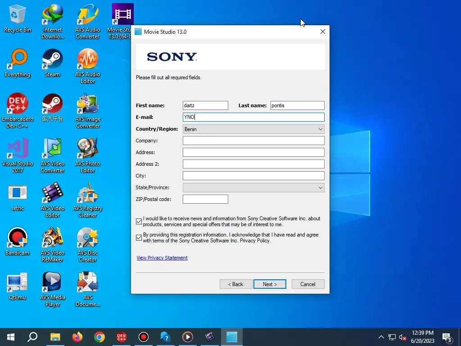461x346 pixels.
Task: Uncheck the Privacy Policy acknowledgment checkbox
Action: [x=139, y=238]
